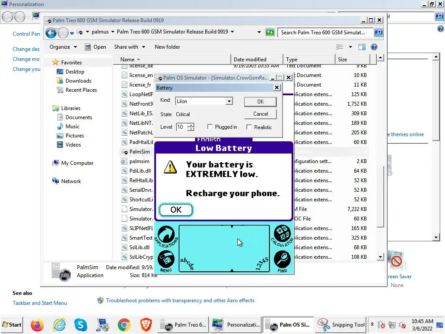Close the Battery dialog

point(277,87)
